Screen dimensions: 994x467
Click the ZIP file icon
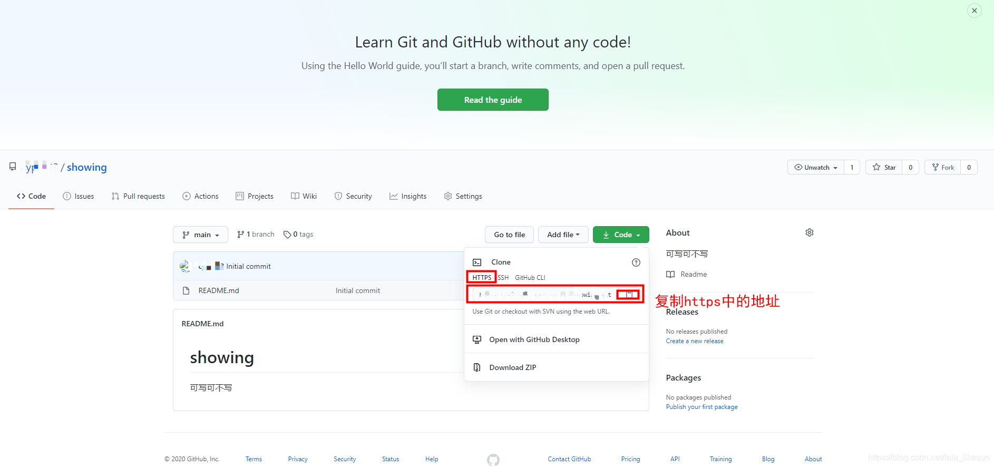477,367
